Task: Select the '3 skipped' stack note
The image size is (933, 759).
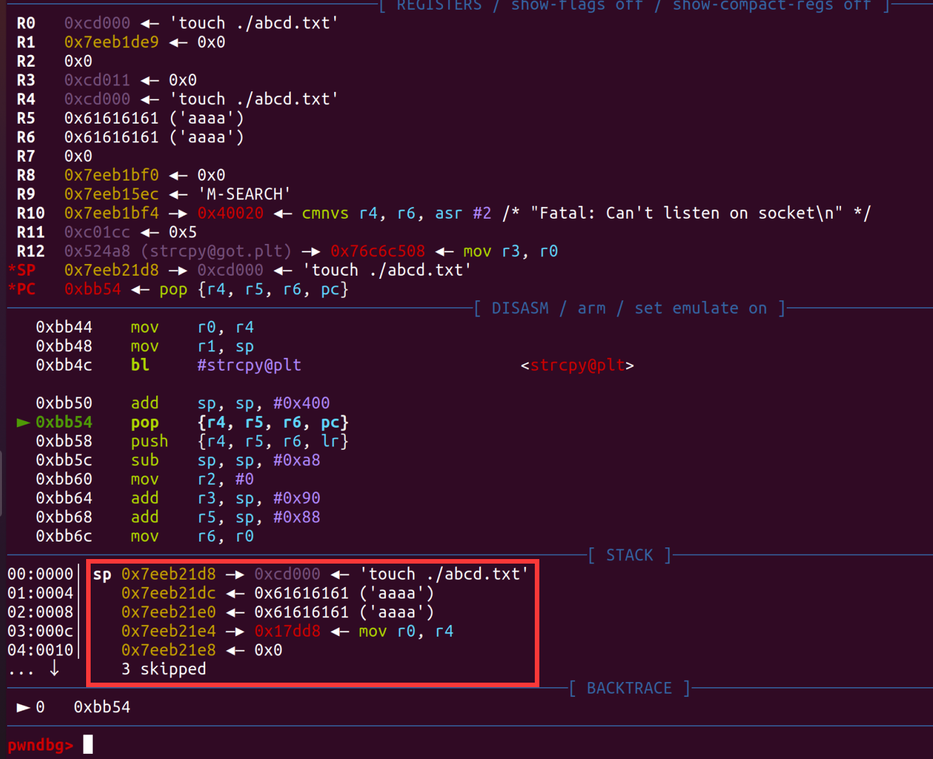Action: click(164, 669)
